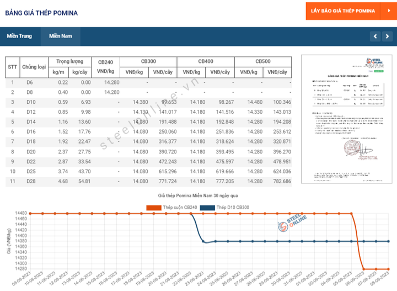Screen dimensions: 397x291
Task: Click the 14.380 CB300 price for D10
Action: pos(140,102)
